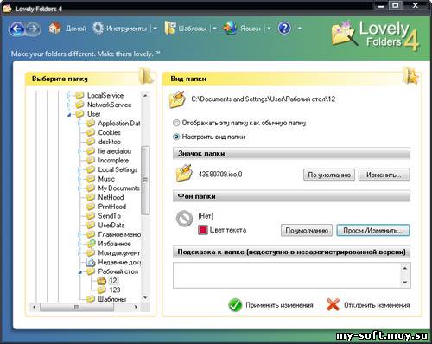Select the NetHood folder
This screenshot has height=344, width=432.
[111, 197]
